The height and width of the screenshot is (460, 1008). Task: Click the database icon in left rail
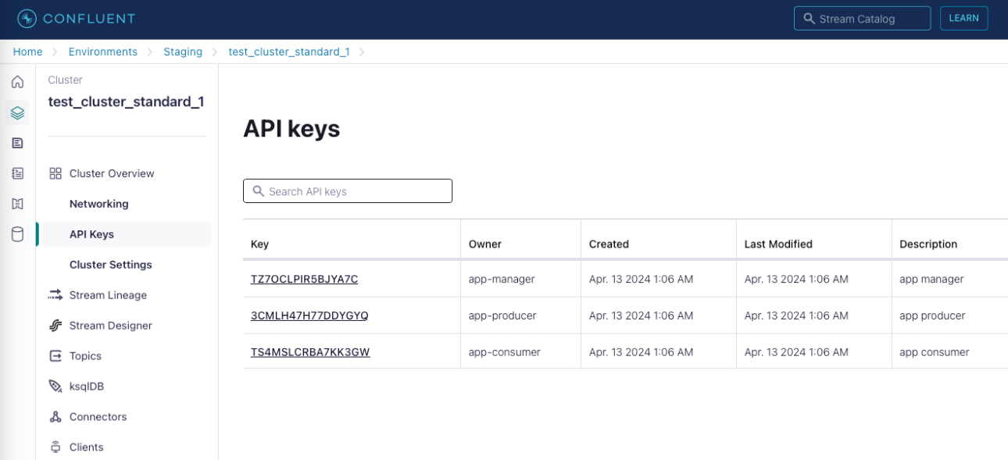[17, 234]
